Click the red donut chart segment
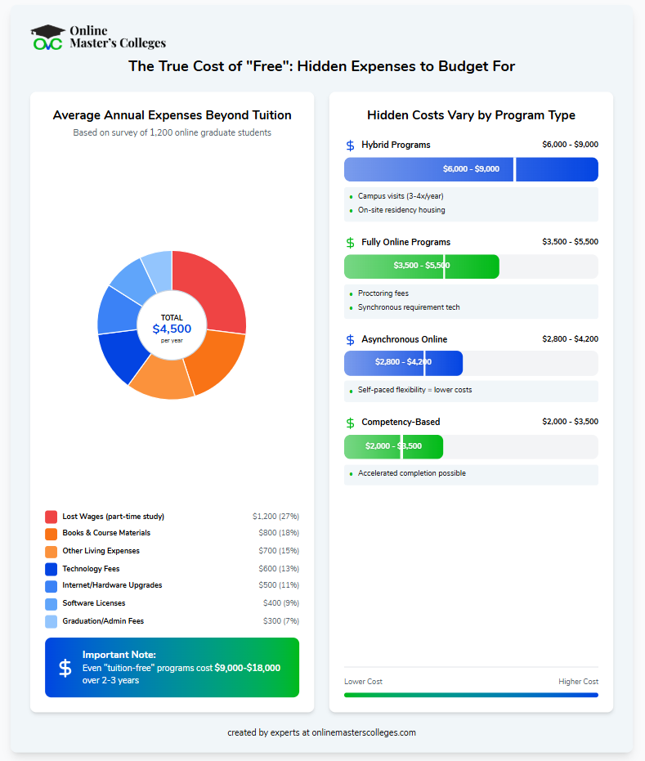The height and width of the screenshot is (761, 645). pyautogui.click(x=213, y=289)
